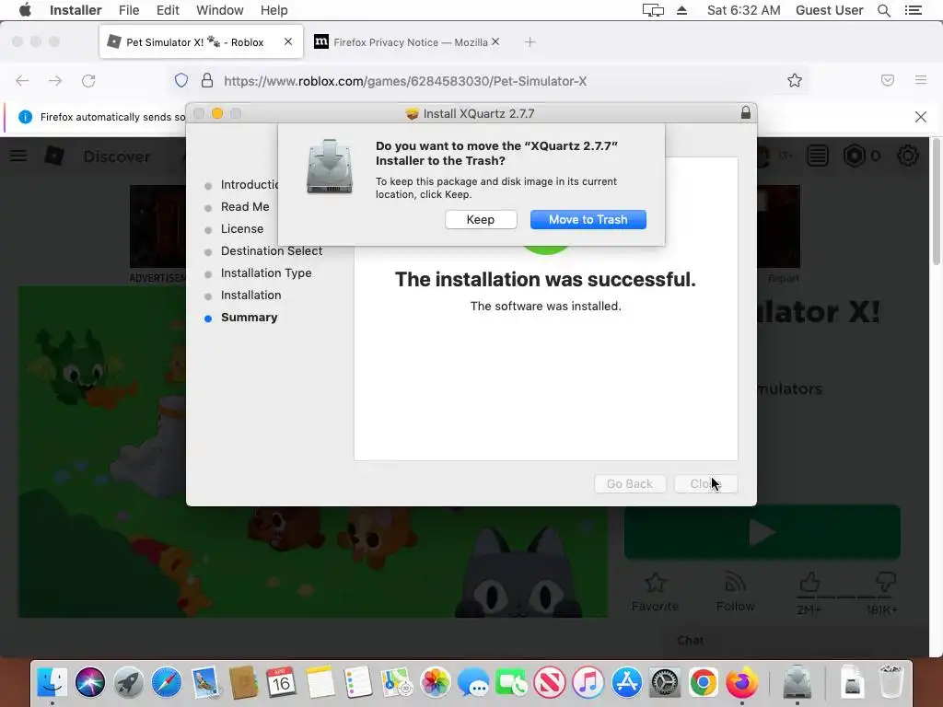Open Safari from the Dock
The image size is (943, 707).
[167, 682]
